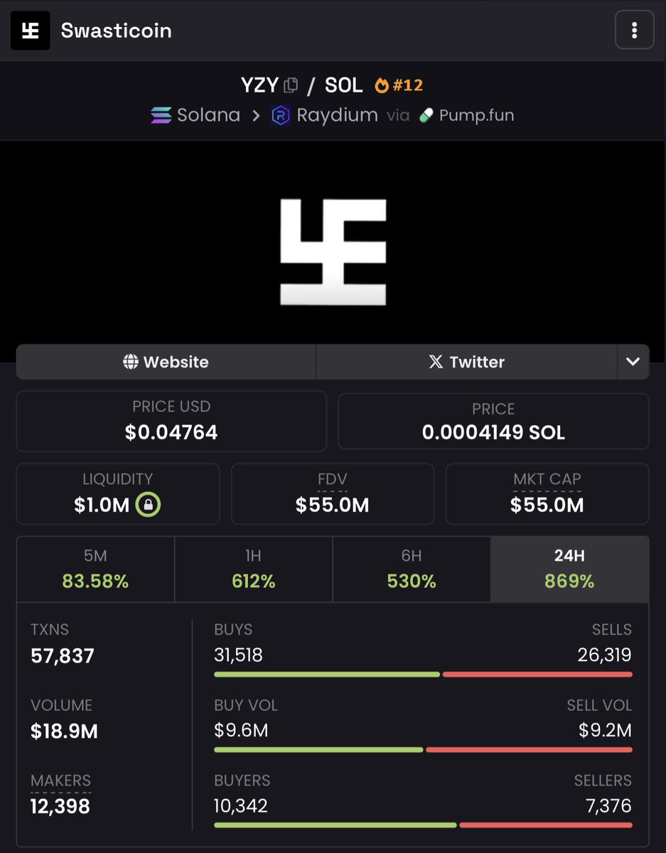Copy the YZY token address icon

click(291, 85)
